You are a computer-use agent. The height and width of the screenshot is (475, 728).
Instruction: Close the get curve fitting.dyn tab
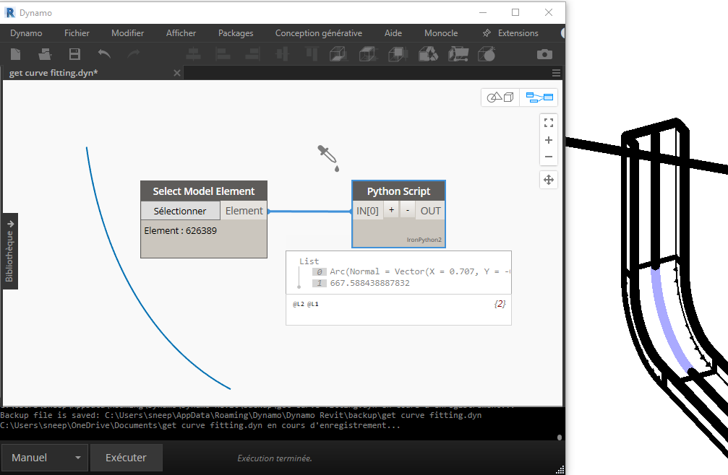point(177,73)
